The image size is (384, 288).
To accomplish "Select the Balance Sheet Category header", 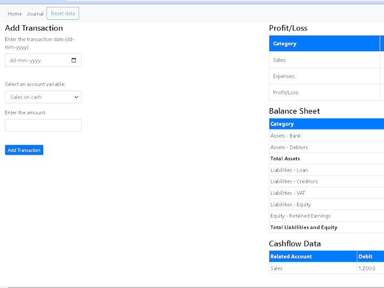I will coord(326,124).
